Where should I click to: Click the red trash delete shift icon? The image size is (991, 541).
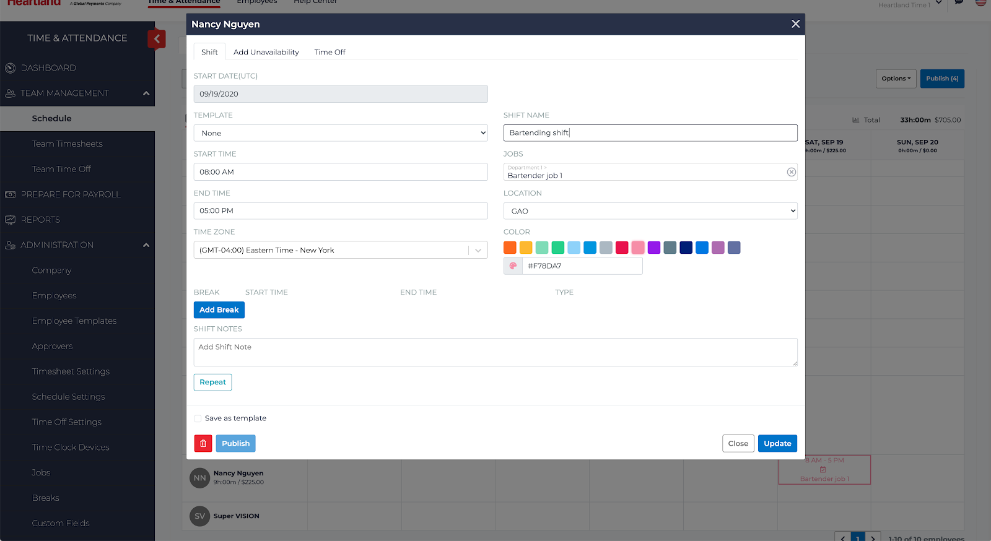[x=203, y=443]
